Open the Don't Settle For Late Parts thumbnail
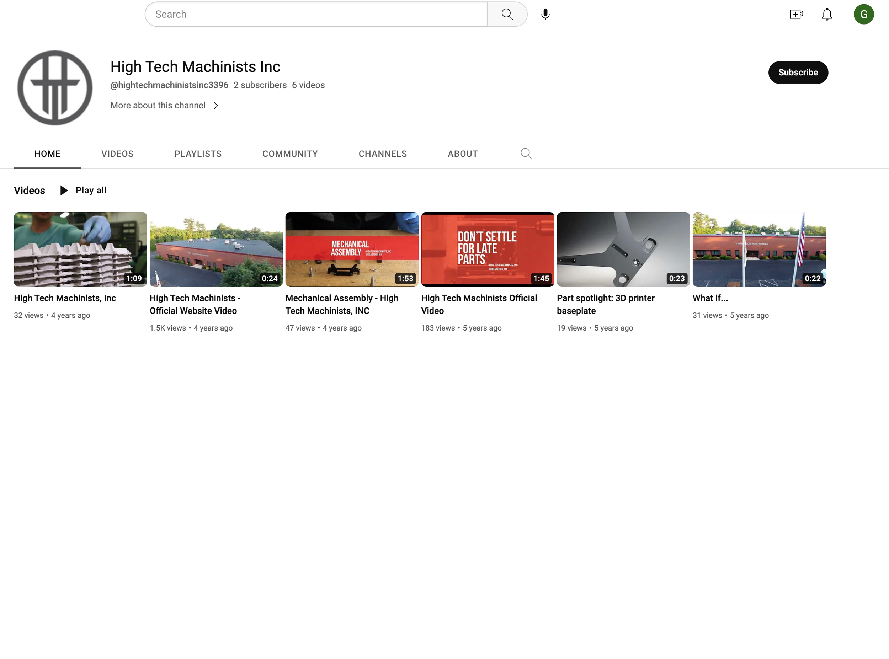The width and height of the screenshot is (889, 659). coord(487,249)
